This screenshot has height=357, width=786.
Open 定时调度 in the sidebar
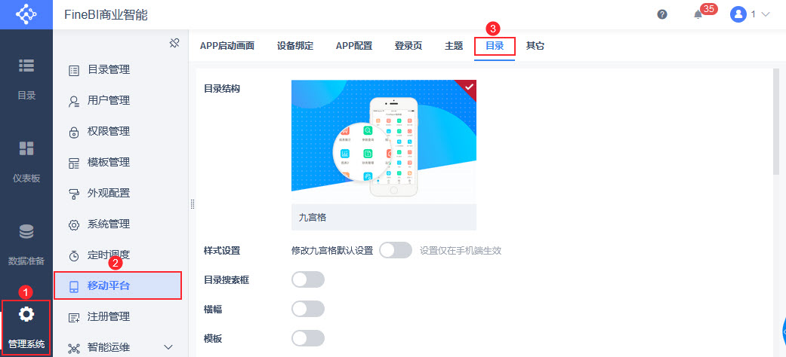tap(109, 255)
